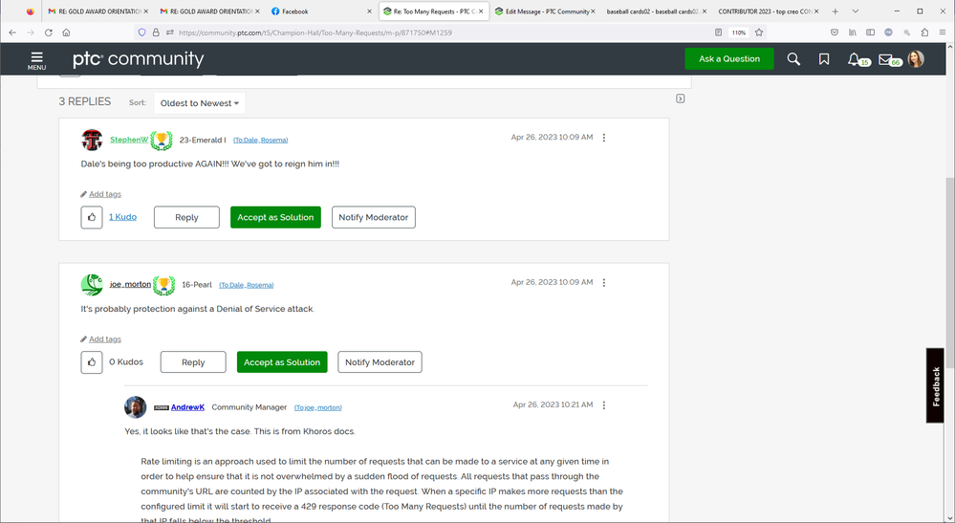Screen dimensions: 955x523
Task: Open options menu on StephenW's reply
Action: coord(603,138)
